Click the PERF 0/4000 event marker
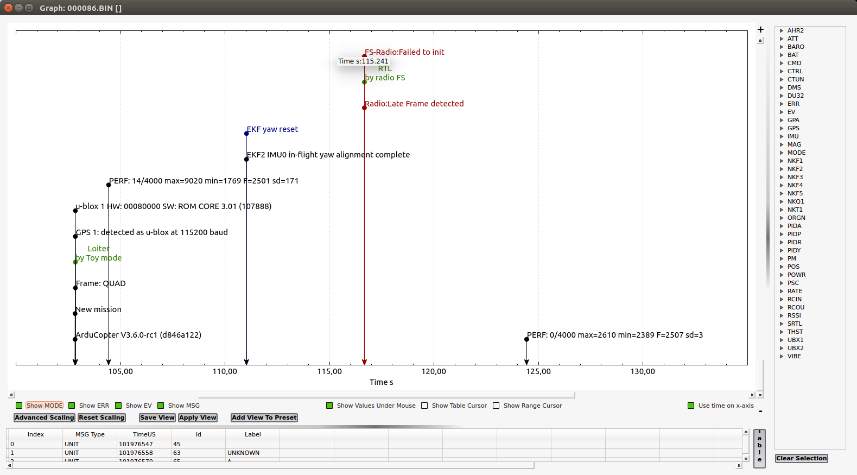 click(x=526, y=339)
